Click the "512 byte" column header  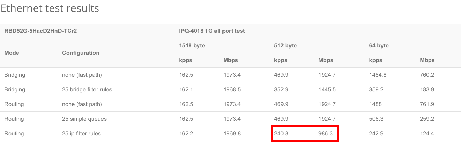coord(285,46)
